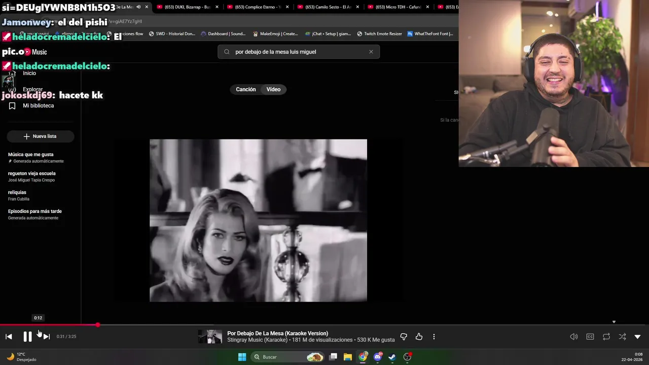Viewport: 649px width, 365px height.
Task: Click the volume speaker icon in player bar
Action: [574, 337]
